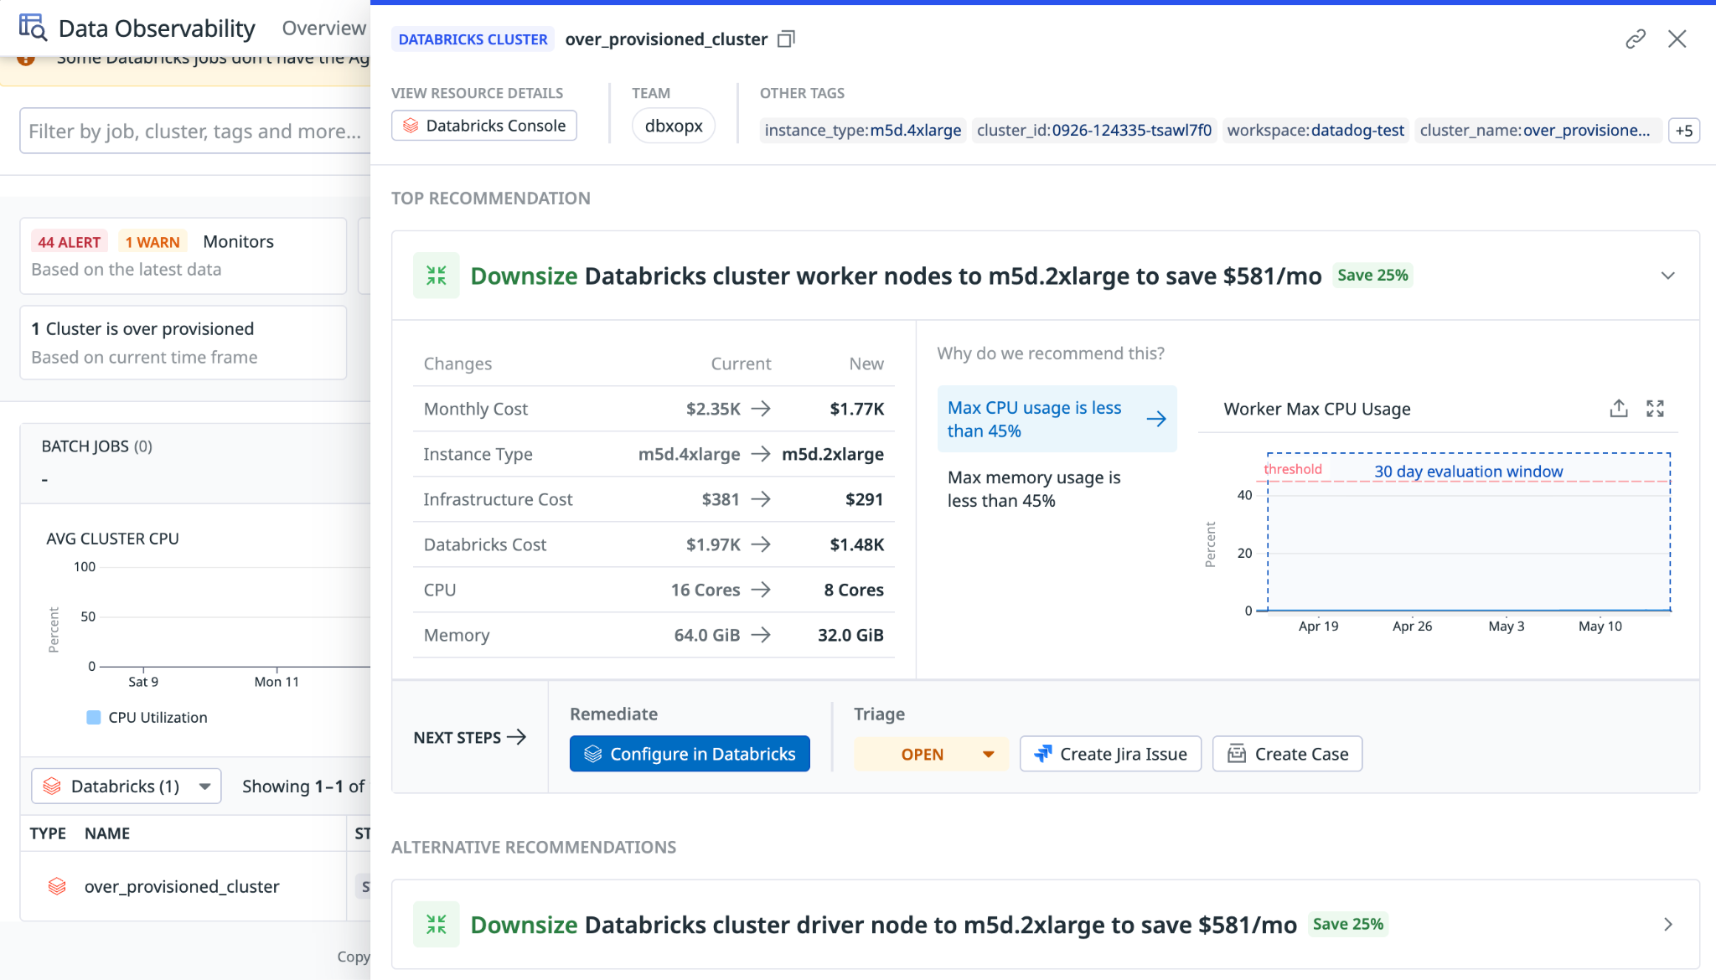Viewport: 1716px width, 980px height.
Task: Click Configure in Databricks button
Action: coord(690,754)
